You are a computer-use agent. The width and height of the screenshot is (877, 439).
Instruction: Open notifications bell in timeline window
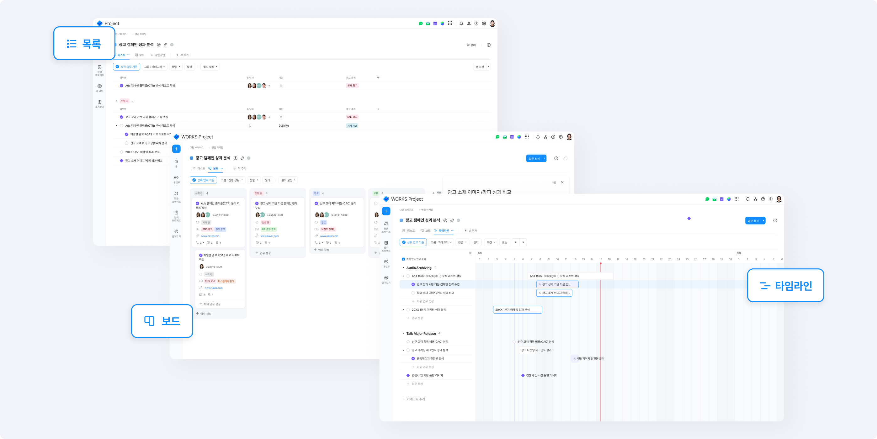[x=748, y=199]
